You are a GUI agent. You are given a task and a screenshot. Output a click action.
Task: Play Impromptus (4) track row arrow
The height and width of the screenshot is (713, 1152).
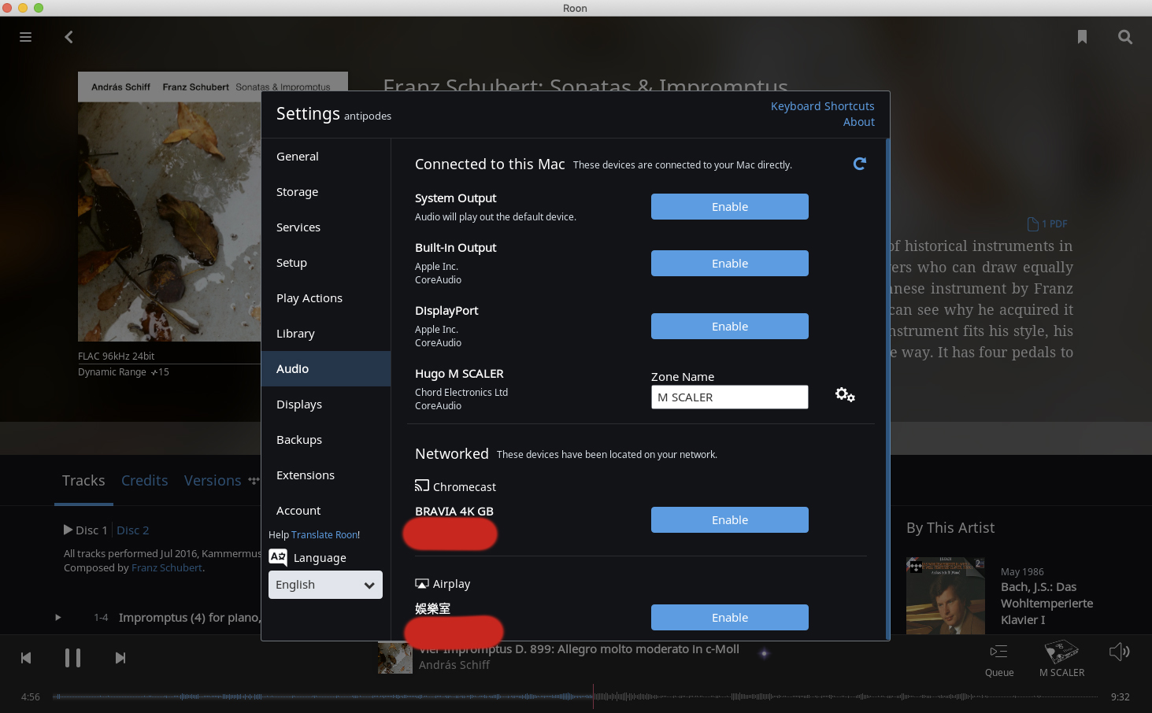(x=57, y=618)
